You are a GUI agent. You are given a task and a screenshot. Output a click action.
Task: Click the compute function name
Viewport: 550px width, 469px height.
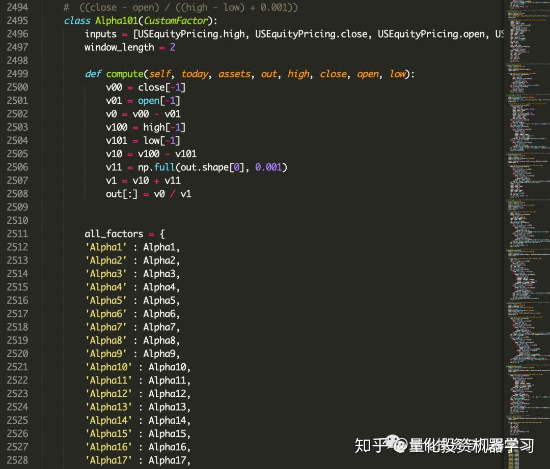[124, 74]
